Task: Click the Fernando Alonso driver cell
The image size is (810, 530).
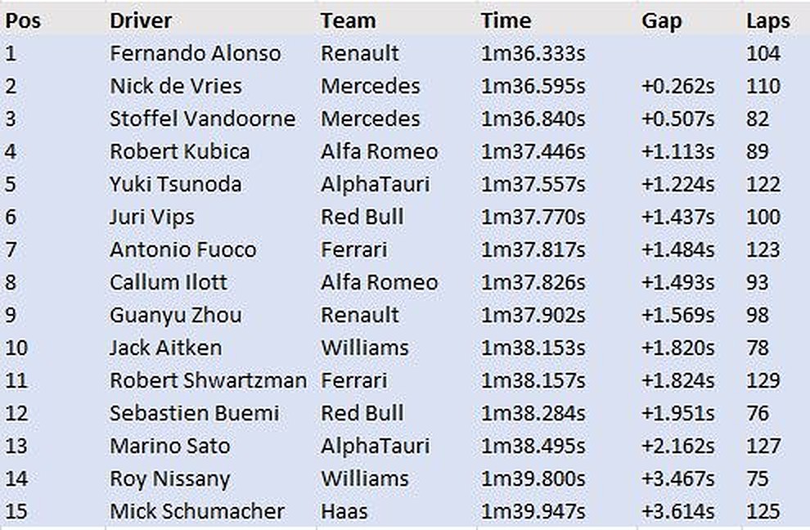Action: click(x=195, y=53)
